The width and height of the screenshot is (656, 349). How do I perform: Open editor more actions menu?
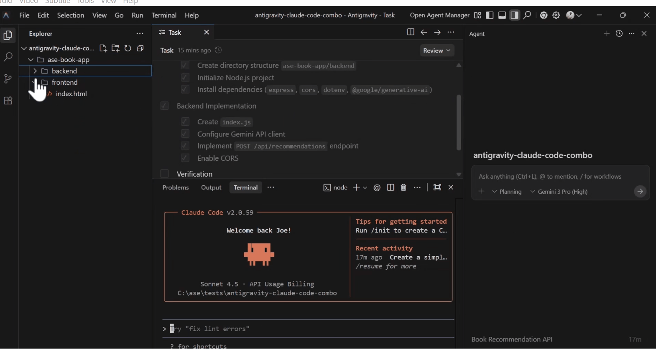(451, 32)
